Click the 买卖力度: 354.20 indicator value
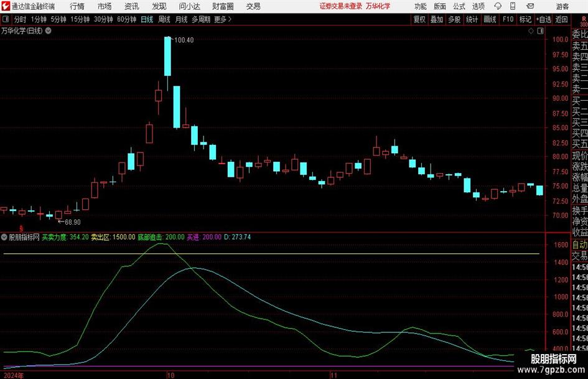 tap(65, 236)
